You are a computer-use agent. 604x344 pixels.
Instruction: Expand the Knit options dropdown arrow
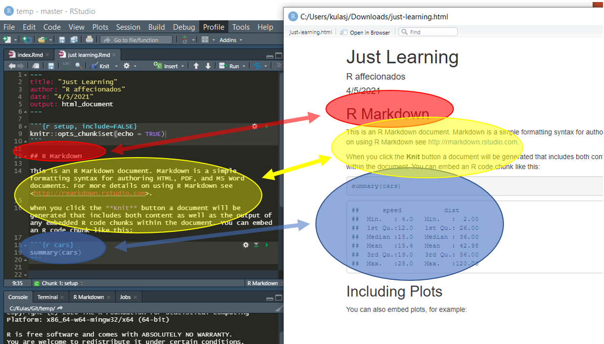click(116, 66)
